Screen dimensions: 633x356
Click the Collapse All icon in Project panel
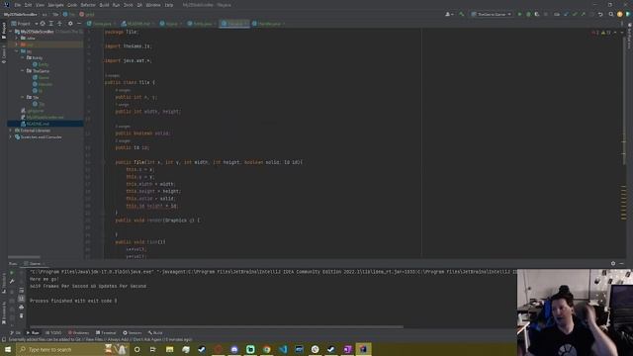pyautogui.click(x=59, y=24)
